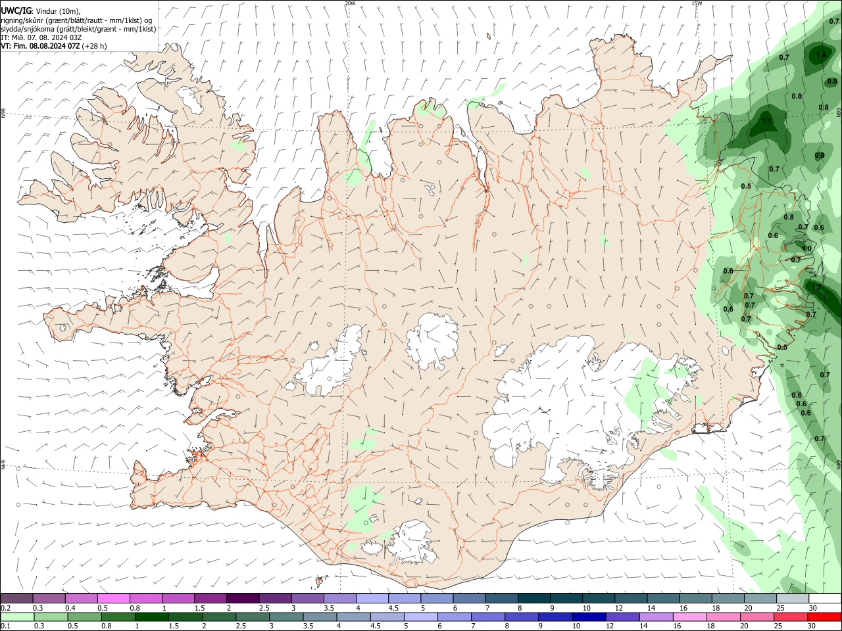
Task: Pick the bright pink 0.5 swatch in upper legend row
Action: [x=113, y=599]
